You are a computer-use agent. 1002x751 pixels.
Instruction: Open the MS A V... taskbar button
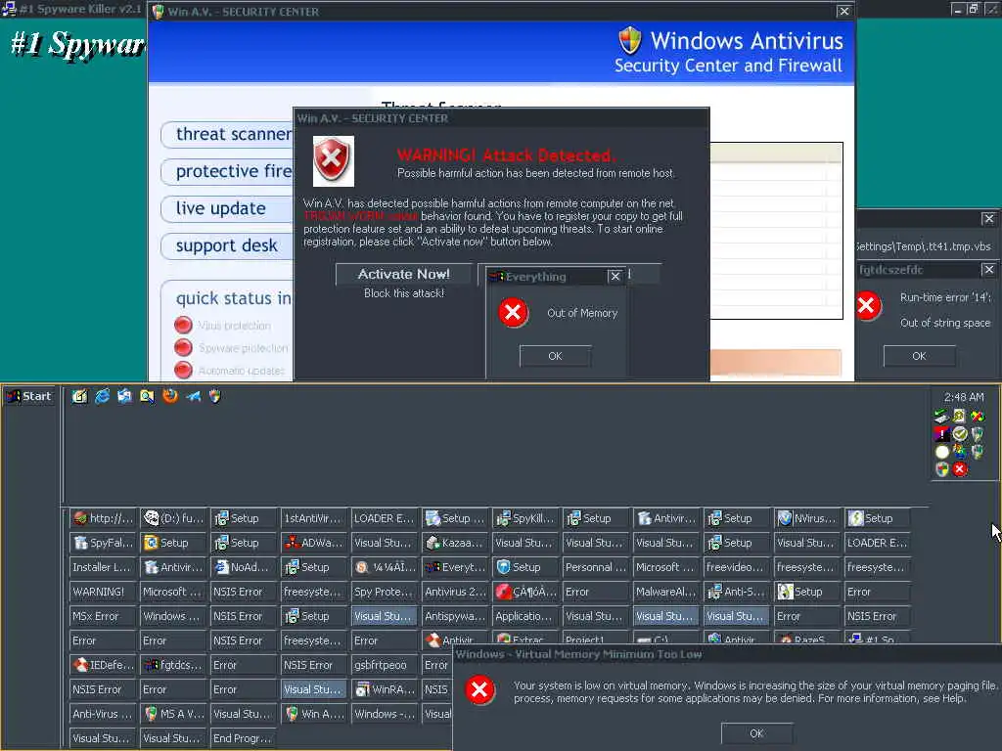click(x=173, y=713)
